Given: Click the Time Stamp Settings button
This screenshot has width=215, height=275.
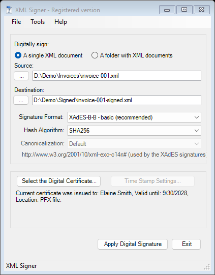Looking at the screenshot, I should point(152,181).
